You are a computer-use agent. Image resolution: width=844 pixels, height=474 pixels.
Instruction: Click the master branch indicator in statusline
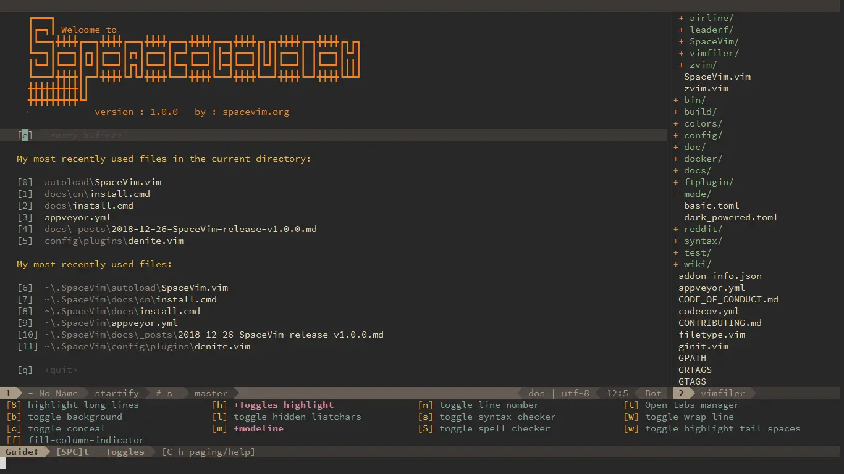pyautogui.click(x=211, y=393)
